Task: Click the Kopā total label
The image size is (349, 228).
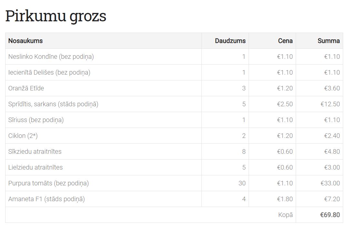Action: pos(285,215)
